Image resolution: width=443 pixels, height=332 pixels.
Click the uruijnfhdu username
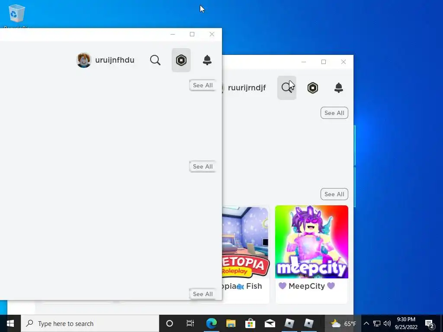(115, 60)
